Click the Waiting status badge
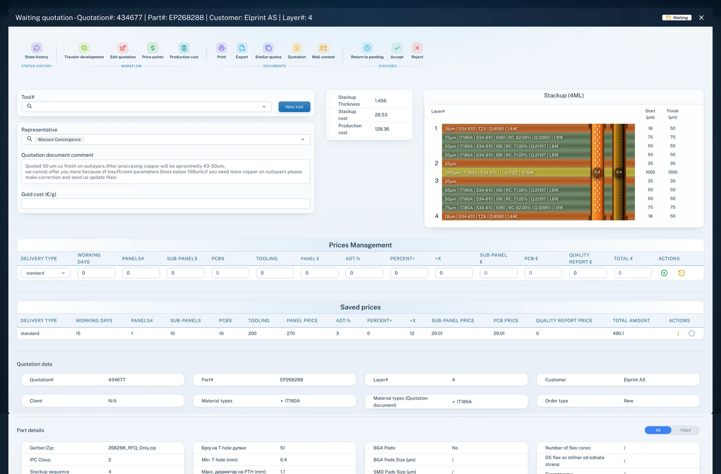 (677, 18)
